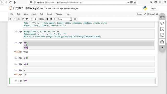Interrupt the kernel with the stop icon
The width and height of the screenshot is (167, 94).
(x=47, y=19)
